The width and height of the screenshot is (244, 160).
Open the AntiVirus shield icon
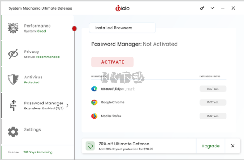(x=13, y=80)
